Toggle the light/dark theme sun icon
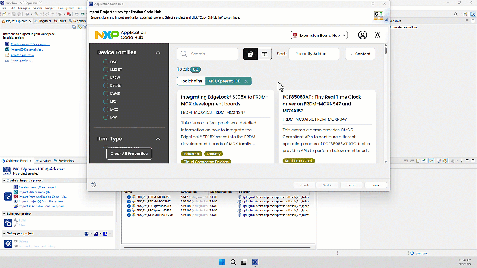 click(x=378, y=35)
